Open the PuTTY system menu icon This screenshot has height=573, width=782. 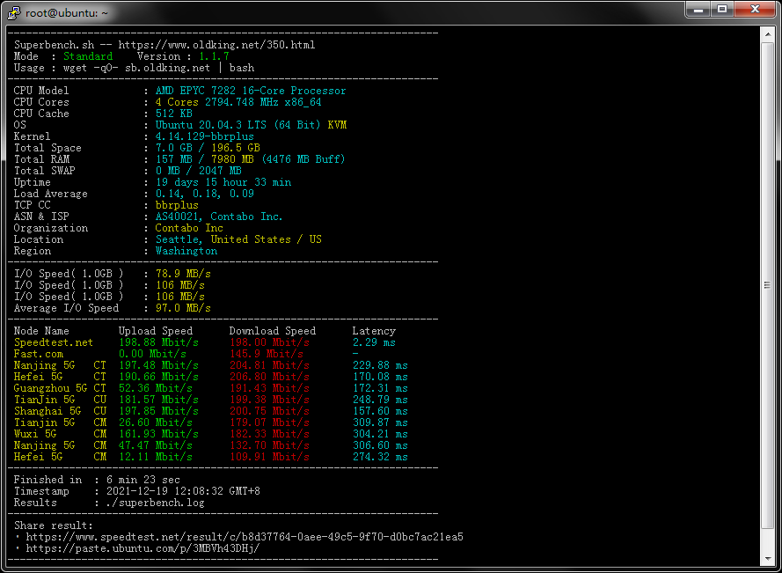pos(13,11)
